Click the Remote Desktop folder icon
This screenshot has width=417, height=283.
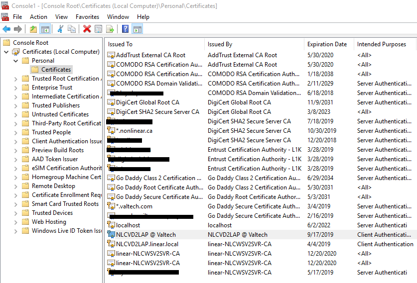point(25,186)
